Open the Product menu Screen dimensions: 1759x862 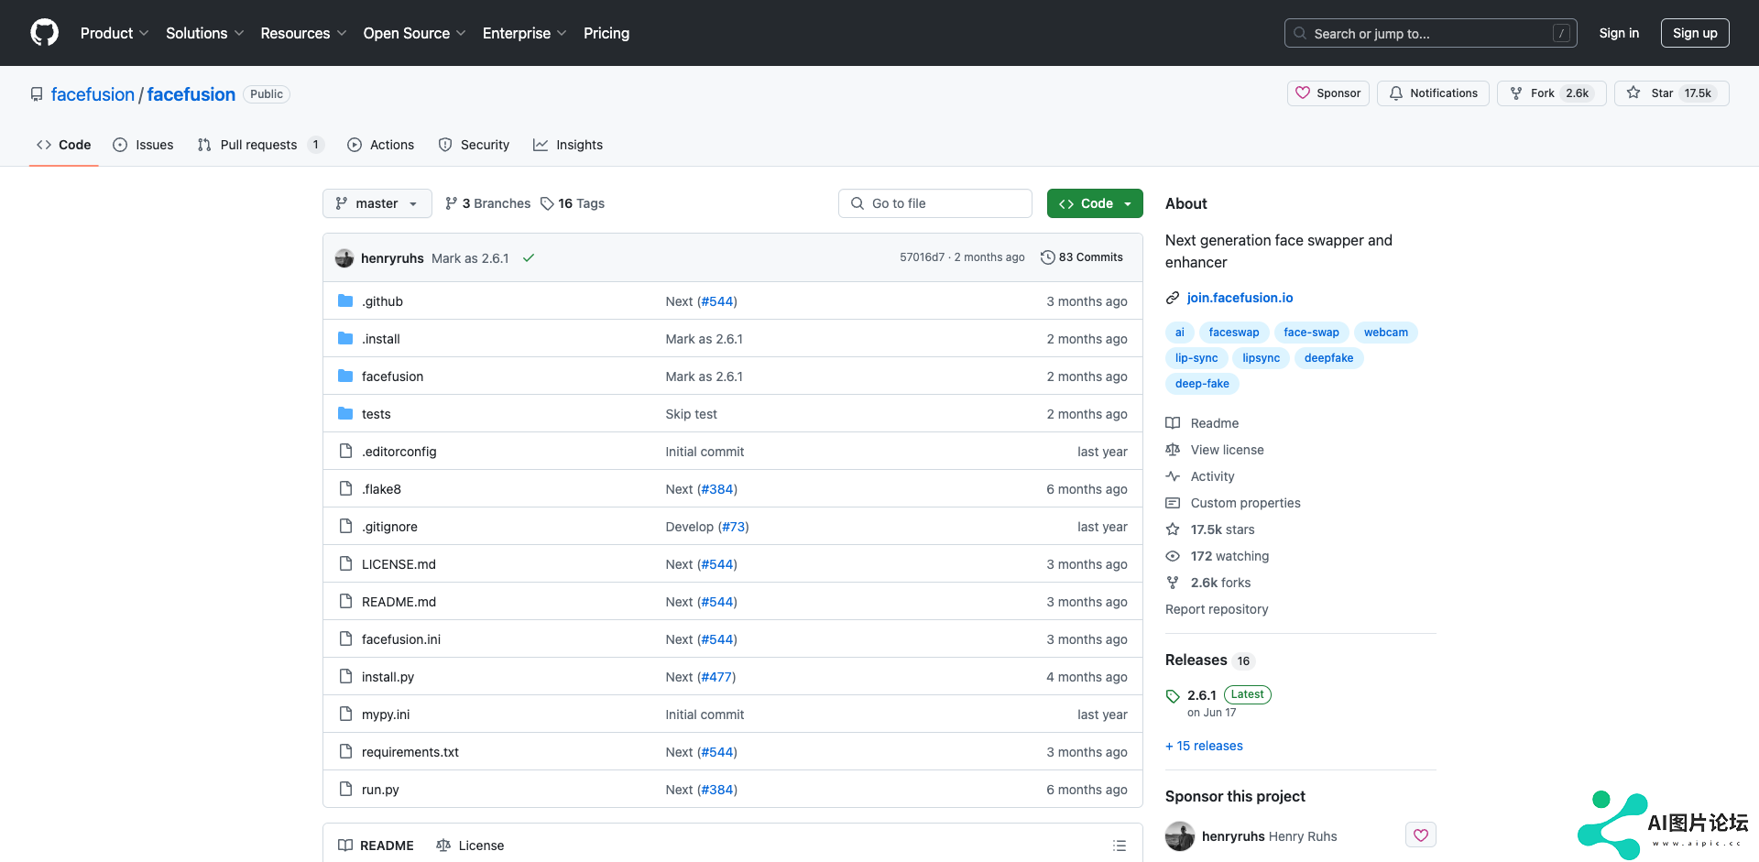(115, 33)
